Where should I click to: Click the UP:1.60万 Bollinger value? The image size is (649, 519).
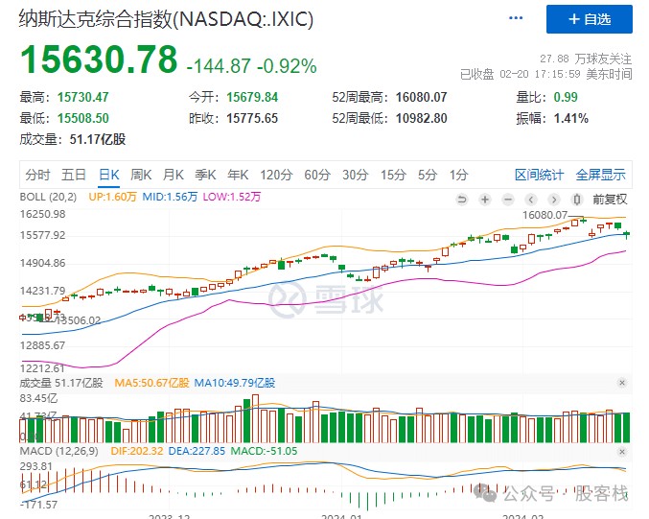tap(112, 197)
